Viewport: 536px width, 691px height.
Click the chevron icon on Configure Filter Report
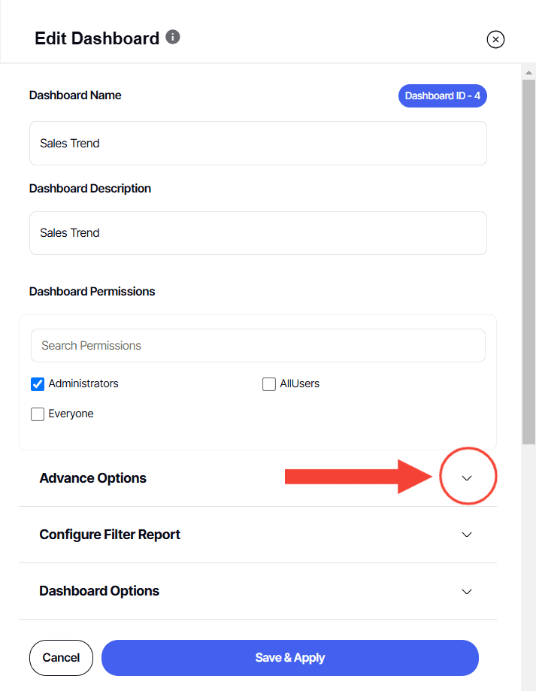[x=467, y=535]
